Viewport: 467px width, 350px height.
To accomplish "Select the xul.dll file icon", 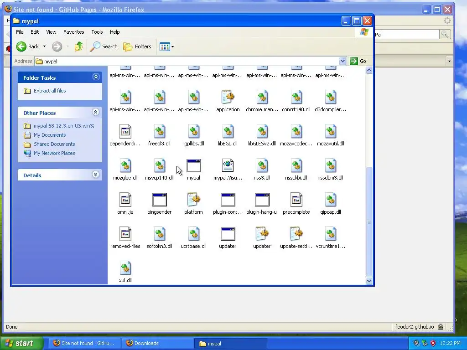I will point(125,268).
